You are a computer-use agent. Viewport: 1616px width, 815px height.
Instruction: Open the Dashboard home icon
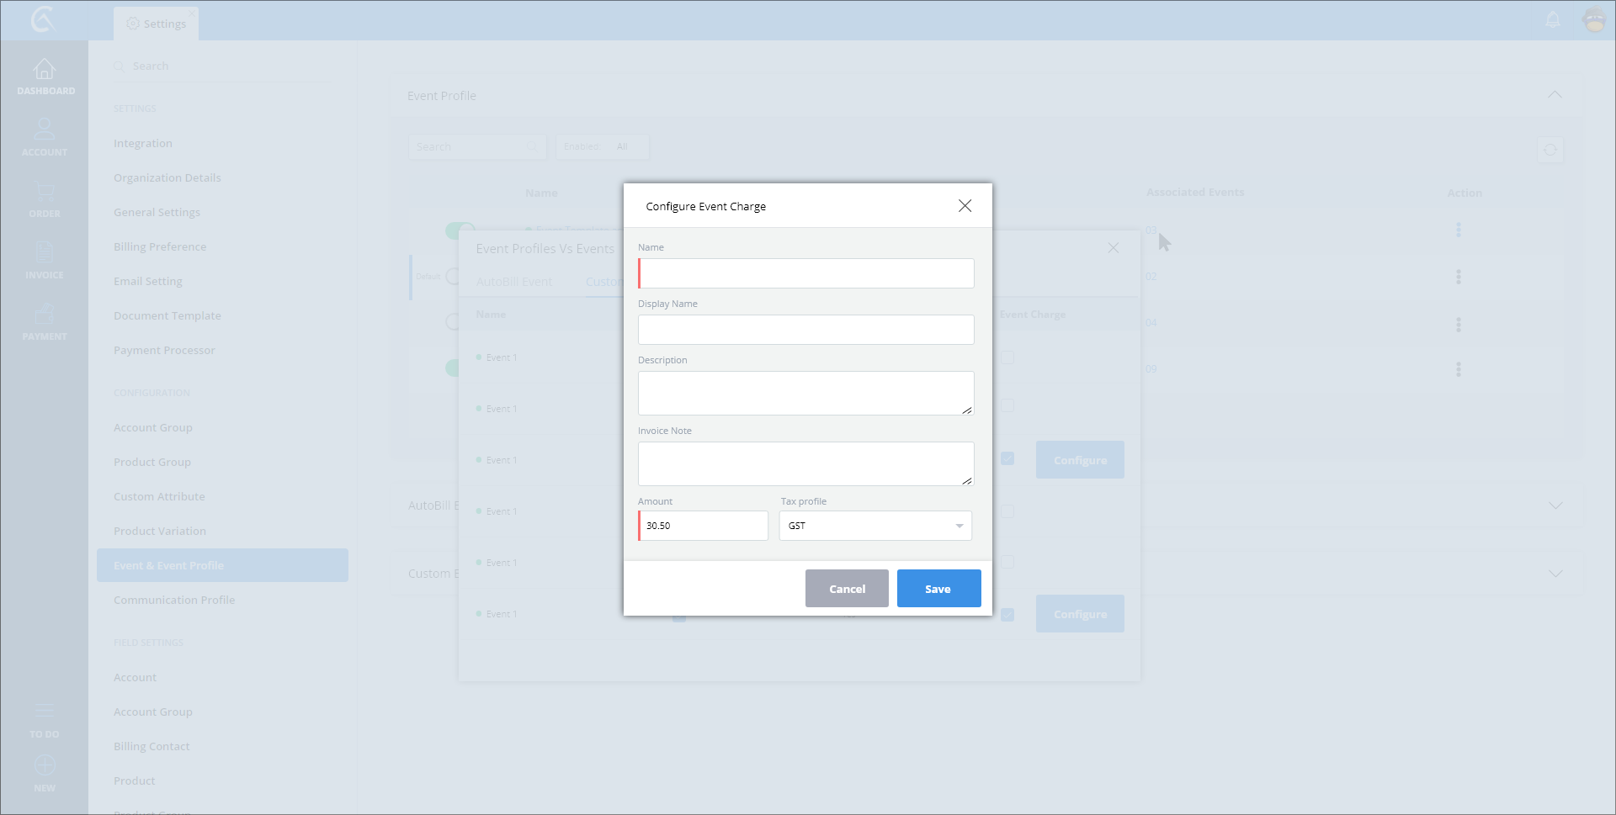point(45,70)
